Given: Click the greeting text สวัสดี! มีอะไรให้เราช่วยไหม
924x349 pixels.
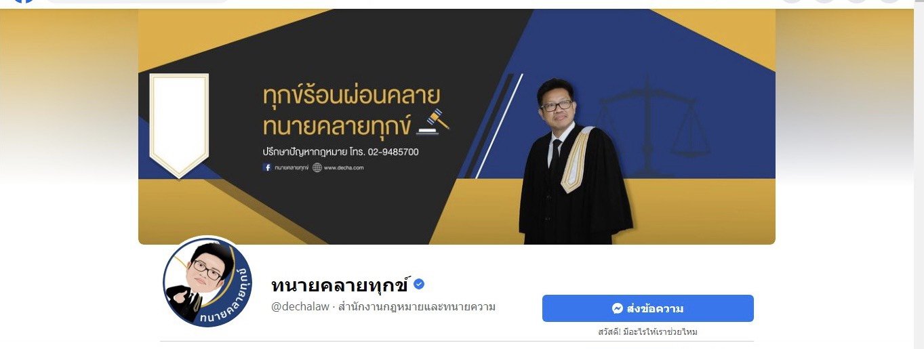Looking at the screenshot, I should tap(647, 332).
